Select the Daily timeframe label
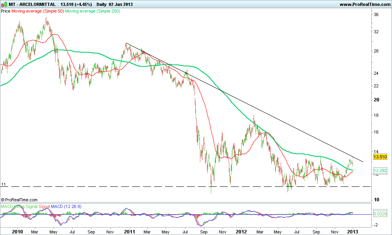The height and width of the screenshot is (235, 392). [101, 4]
